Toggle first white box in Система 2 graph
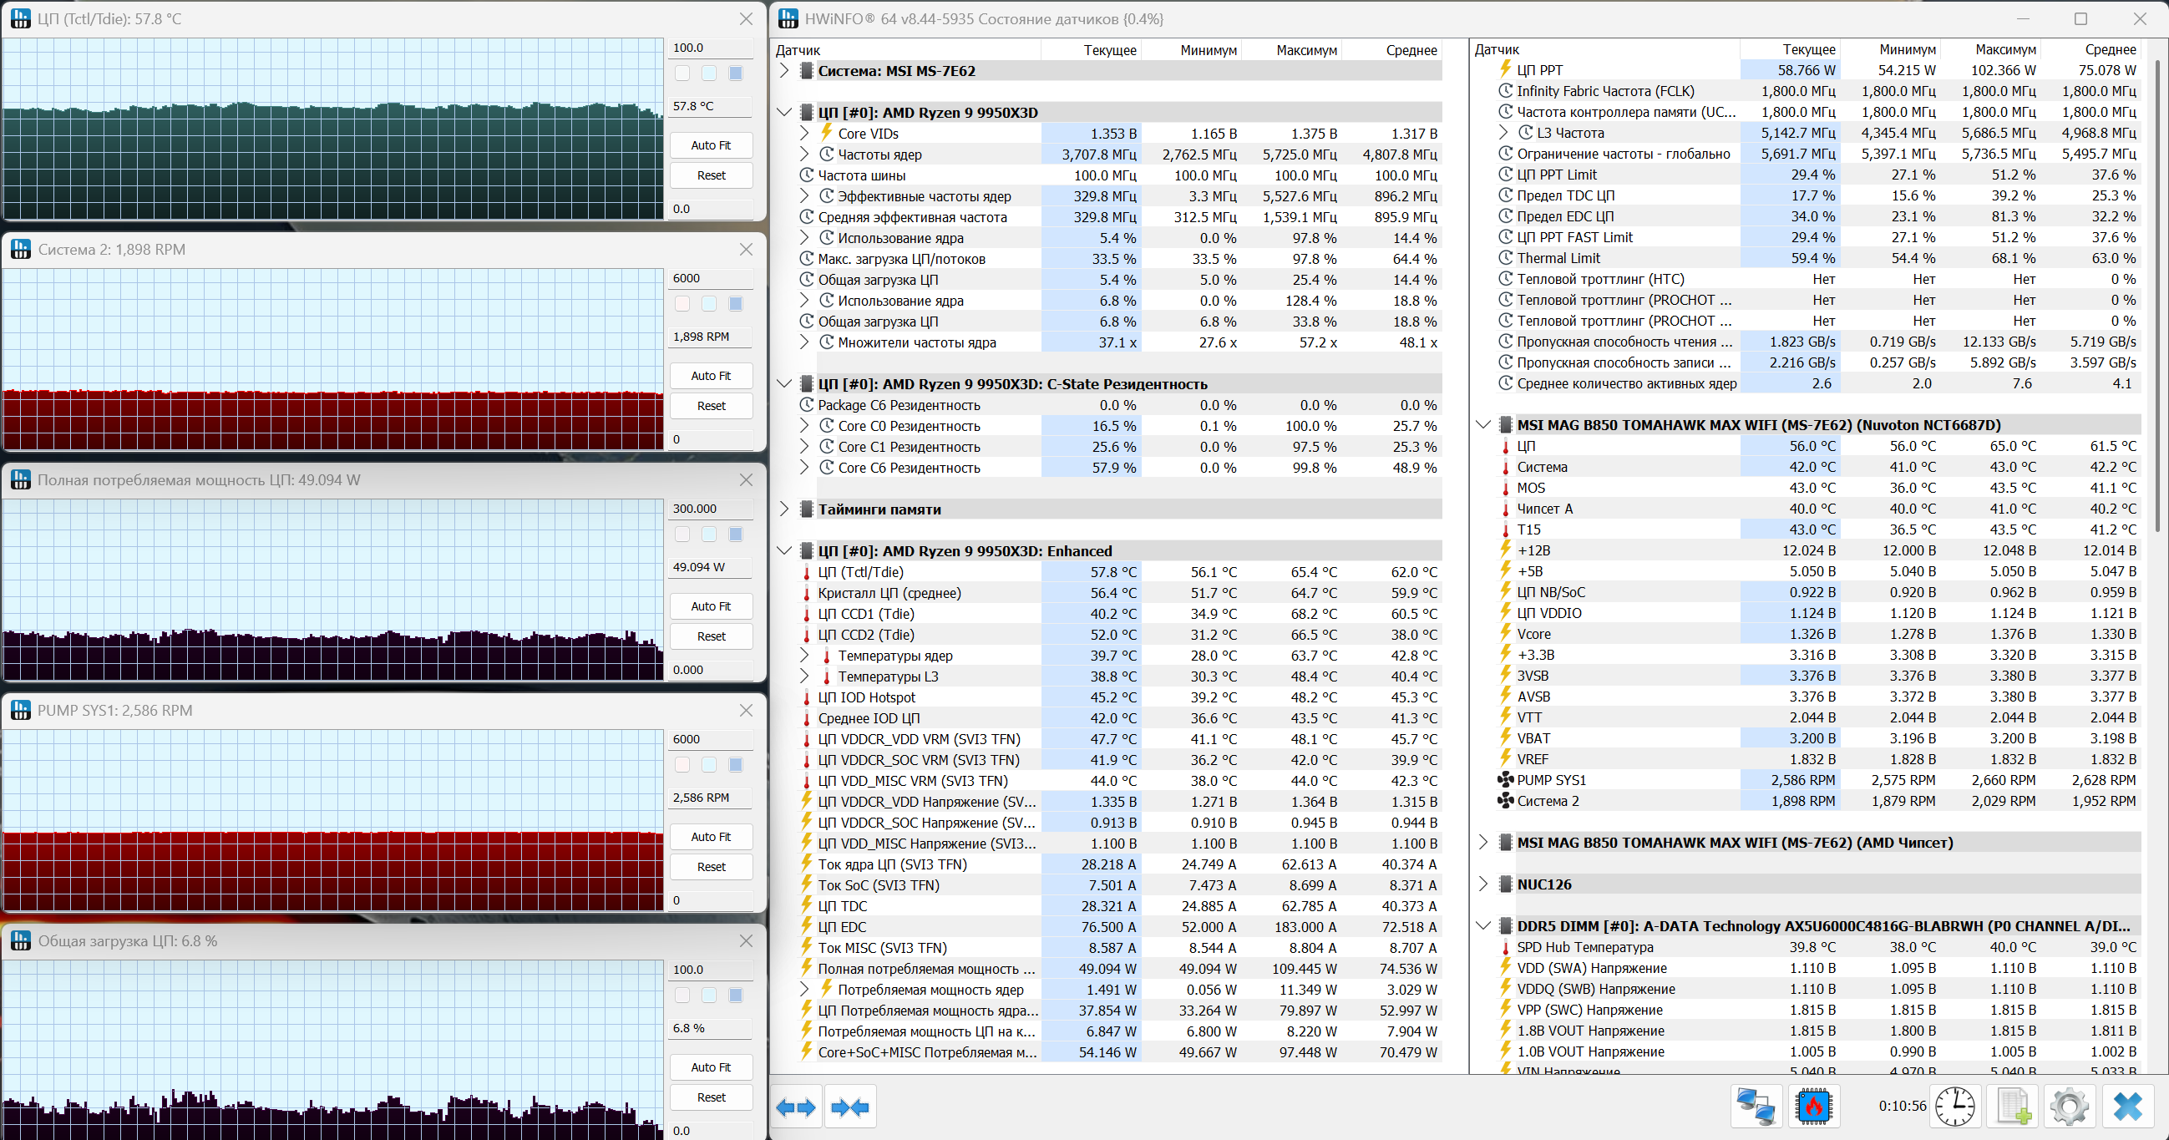This screenshot has width=2169, height=1140. coord(682,304)
